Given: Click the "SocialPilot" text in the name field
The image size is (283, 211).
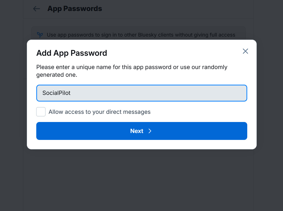Looking at the screenshot, I should [x=56, y=93].
